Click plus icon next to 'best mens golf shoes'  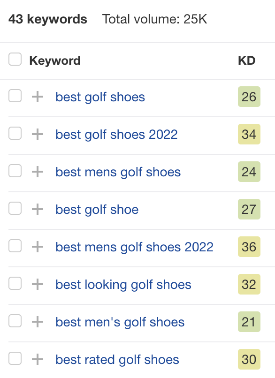pos(38,172)
